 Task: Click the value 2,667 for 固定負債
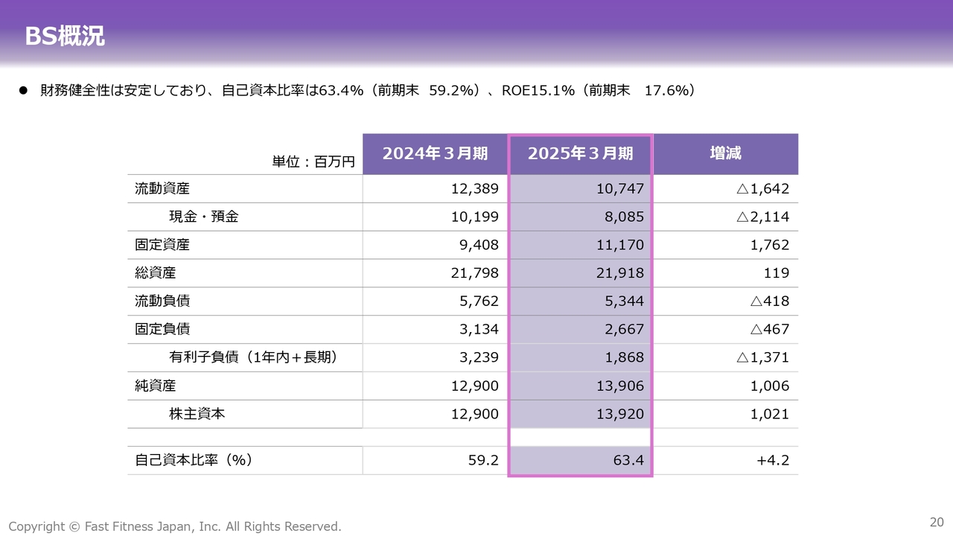[624, 329]
